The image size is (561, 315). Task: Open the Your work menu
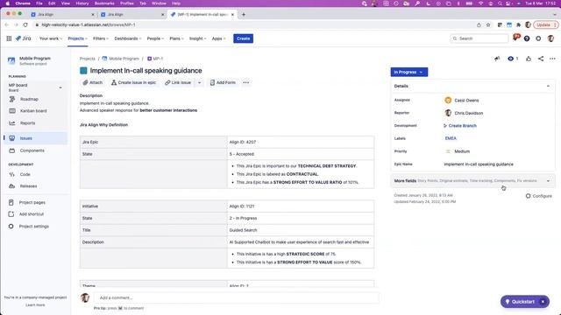pos(51,38)
